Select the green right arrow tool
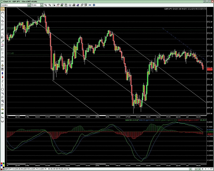 [x=2, y=113]
